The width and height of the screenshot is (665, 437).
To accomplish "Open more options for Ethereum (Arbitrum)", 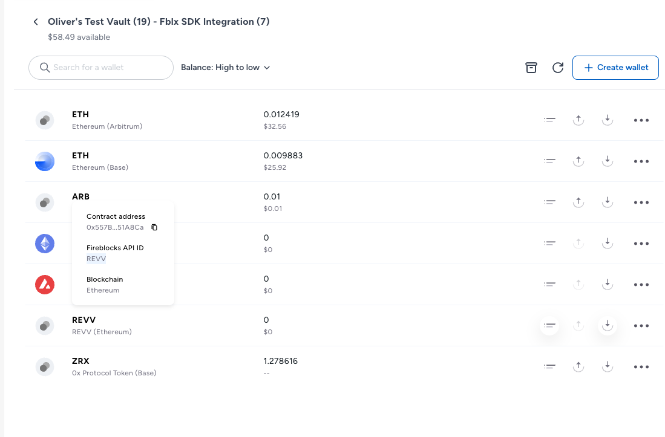I will [x=641, y=120].
